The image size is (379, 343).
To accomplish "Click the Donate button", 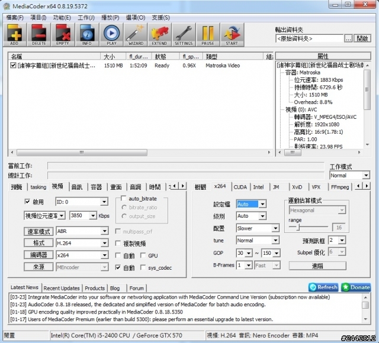I will [x=356, y=287].
